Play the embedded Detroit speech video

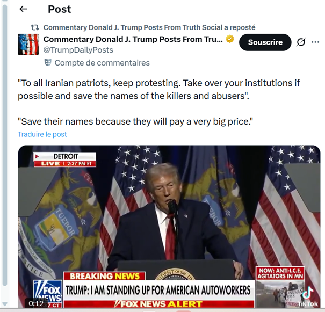[169, 226]
